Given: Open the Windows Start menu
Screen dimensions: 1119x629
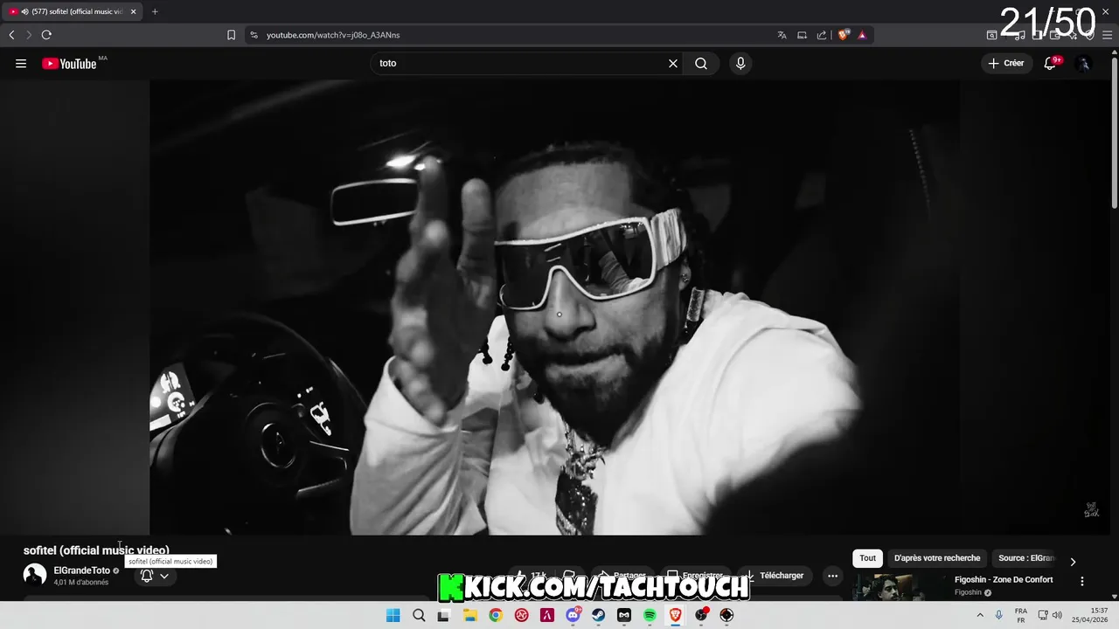Looking at the screenshot, I should point(393,615).
